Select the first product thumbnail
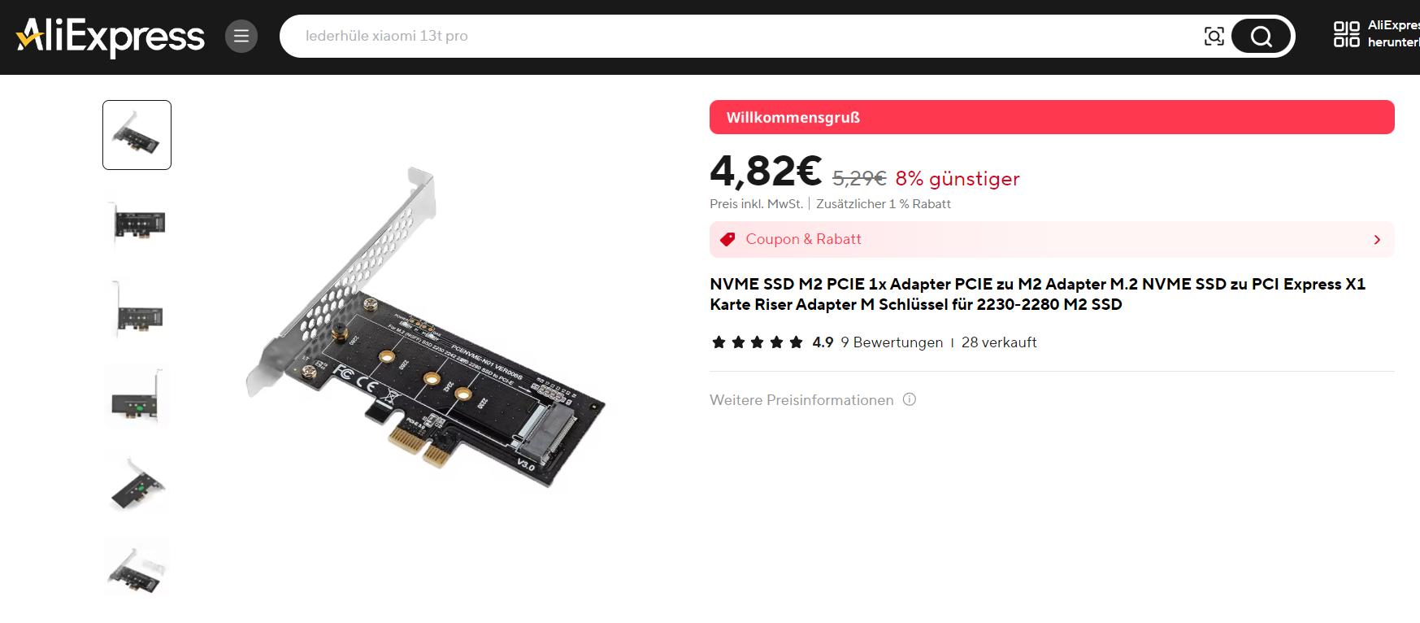 (137, 135)
